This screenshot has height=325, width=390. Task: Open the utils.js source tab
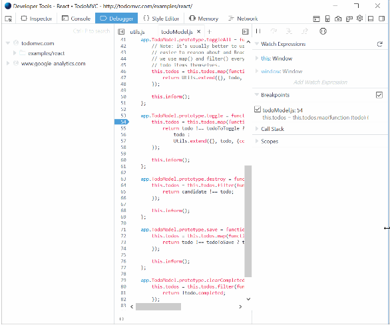[x=137, y=32]
